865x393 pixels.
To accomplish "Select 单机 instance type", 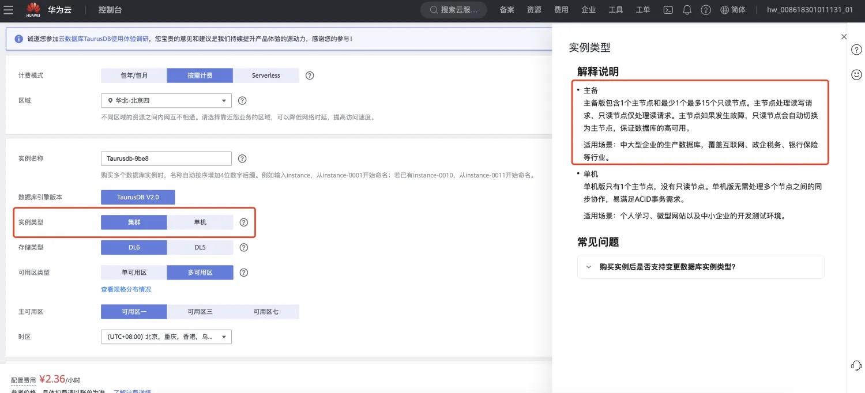I will point(200,222).
